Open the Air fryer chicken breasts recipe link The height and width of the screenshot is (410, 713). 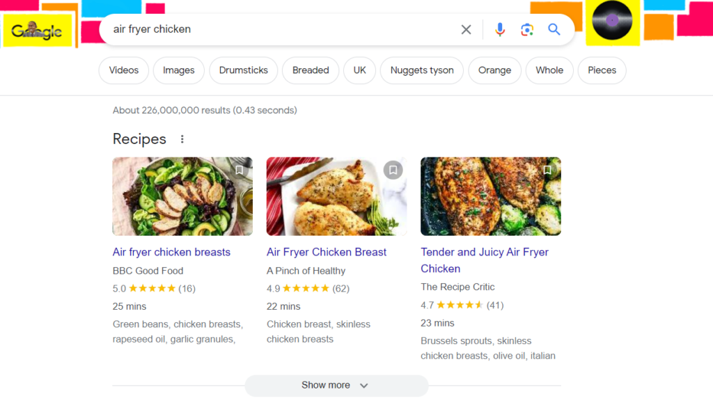[x=172, y=252]
